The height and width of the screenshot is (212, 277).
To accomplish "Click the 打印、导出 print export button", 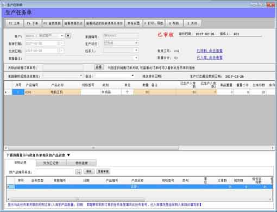I will coord(154,23).
